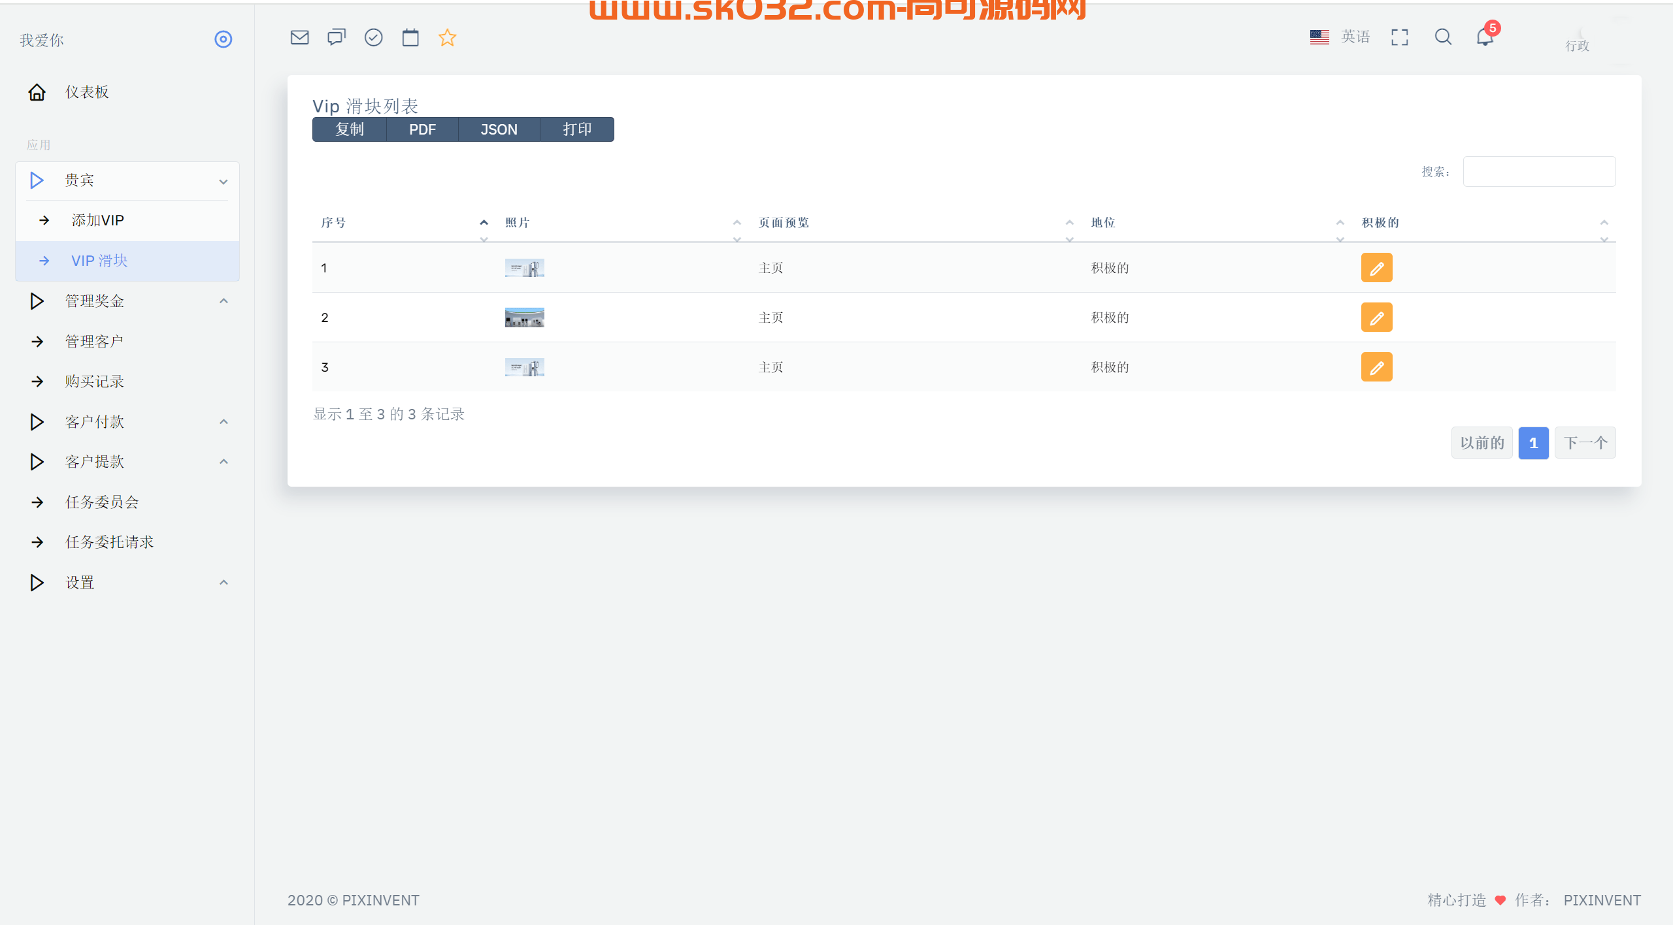Open 任务委托请求 menu item
The height and width of the screenshot is (925, 1673).
point(127,542)
